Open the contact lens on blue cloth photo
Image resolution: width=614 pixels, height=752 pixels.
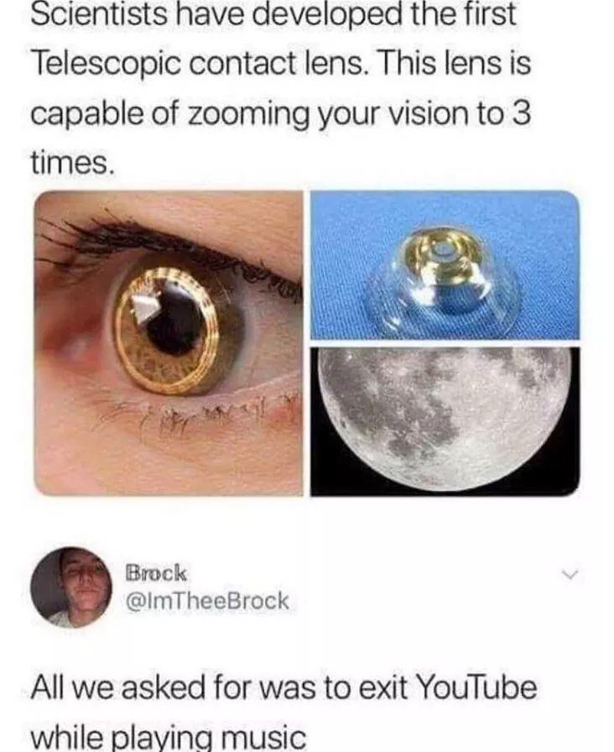[445, 264]
